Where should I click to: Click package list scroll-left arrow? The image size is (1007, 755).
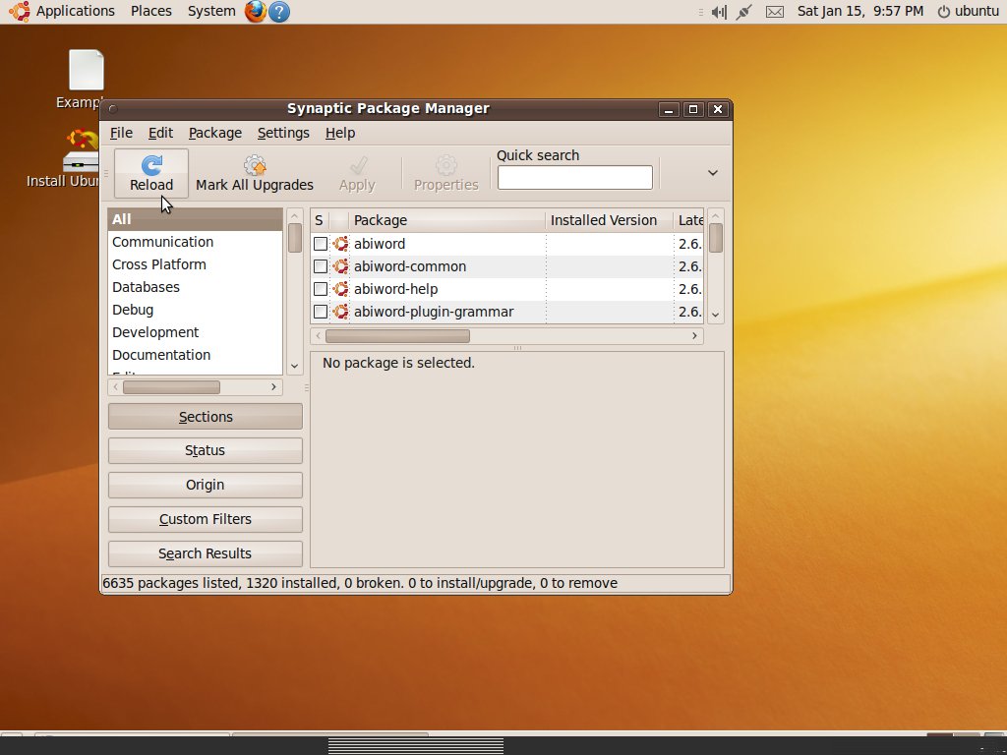tap(318, 336)
